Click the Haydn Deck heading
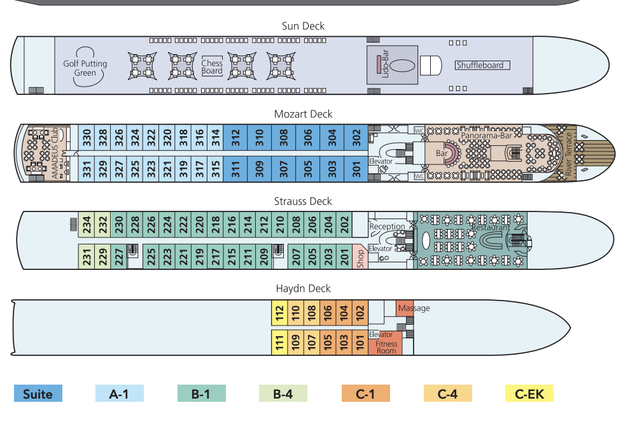Screen dimensions: 630x433 303,288
